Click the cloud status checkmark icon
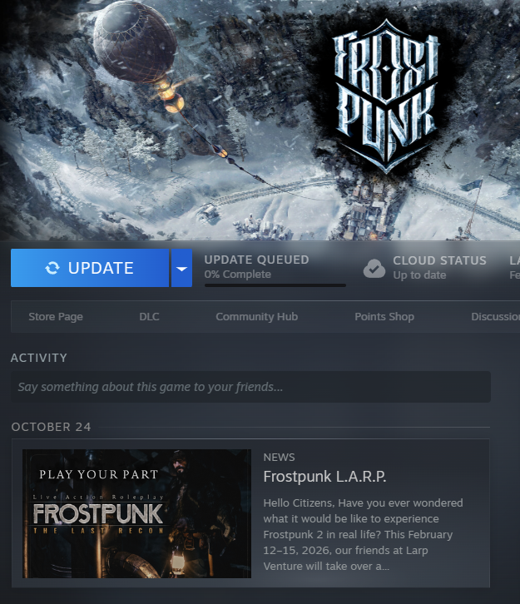This screenshot has height=604, width=520. click(374, 269)
